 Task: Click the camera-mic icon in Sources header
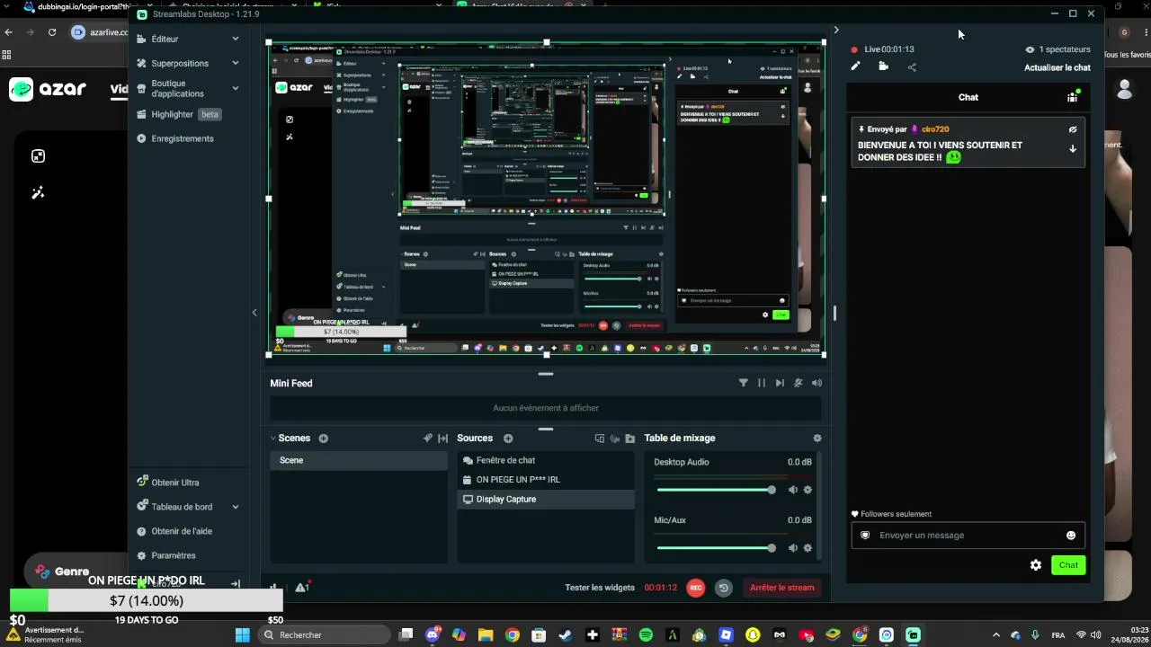615,439
